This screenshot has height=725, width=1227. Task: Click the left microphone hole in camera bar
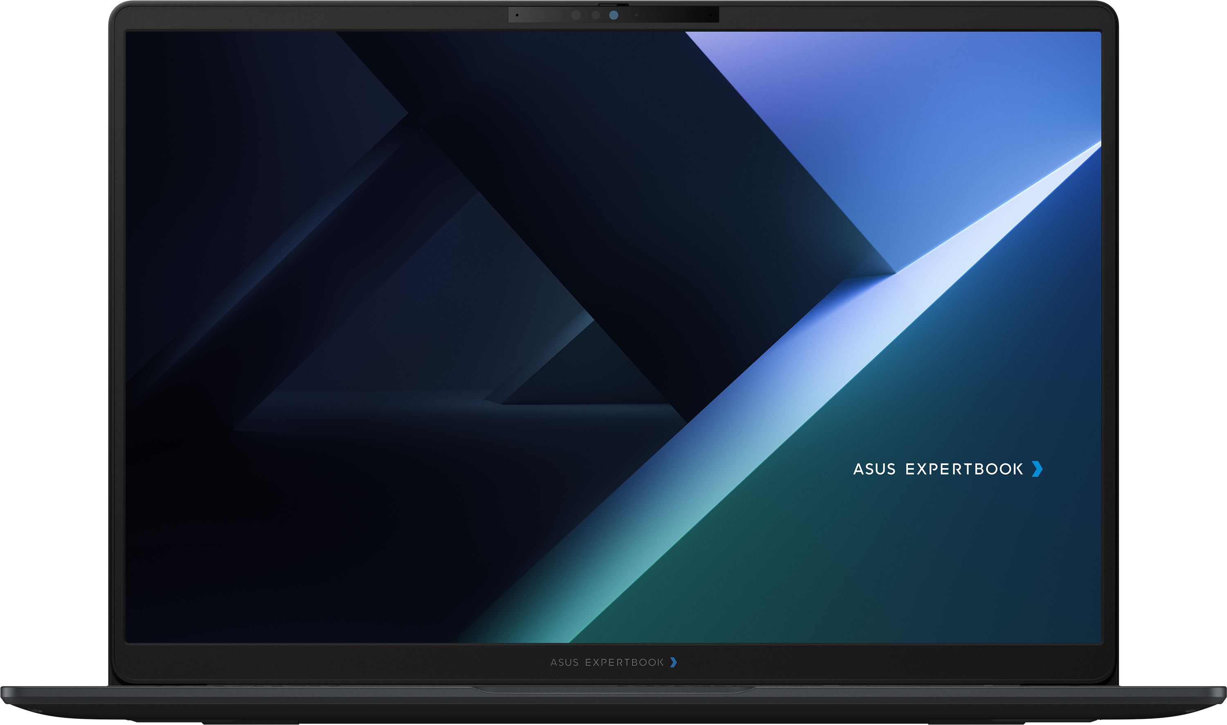click(517, 15)
